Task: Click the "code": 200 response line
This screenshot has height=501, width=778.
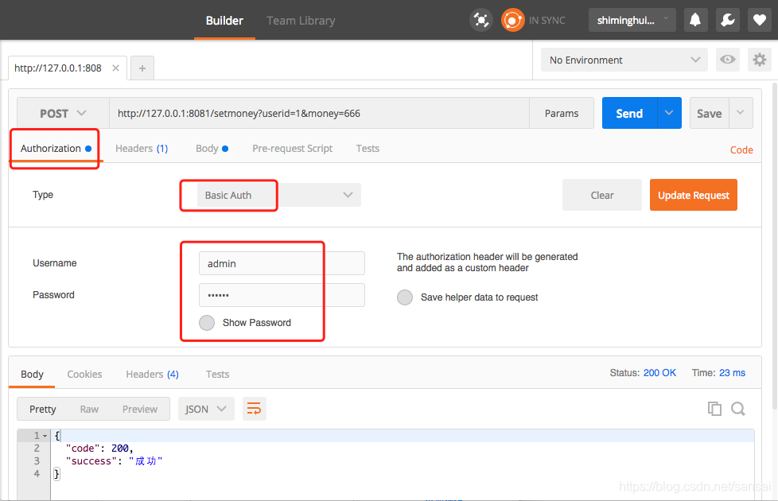Action: pos(99,448)
